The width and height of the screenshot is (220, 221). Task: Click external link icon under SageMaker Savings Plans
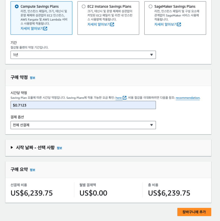point(179,24)
